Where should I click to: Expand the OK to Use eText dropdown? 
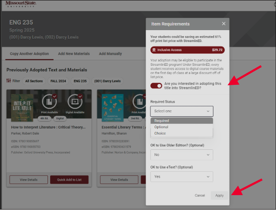(x=181, y=176)
